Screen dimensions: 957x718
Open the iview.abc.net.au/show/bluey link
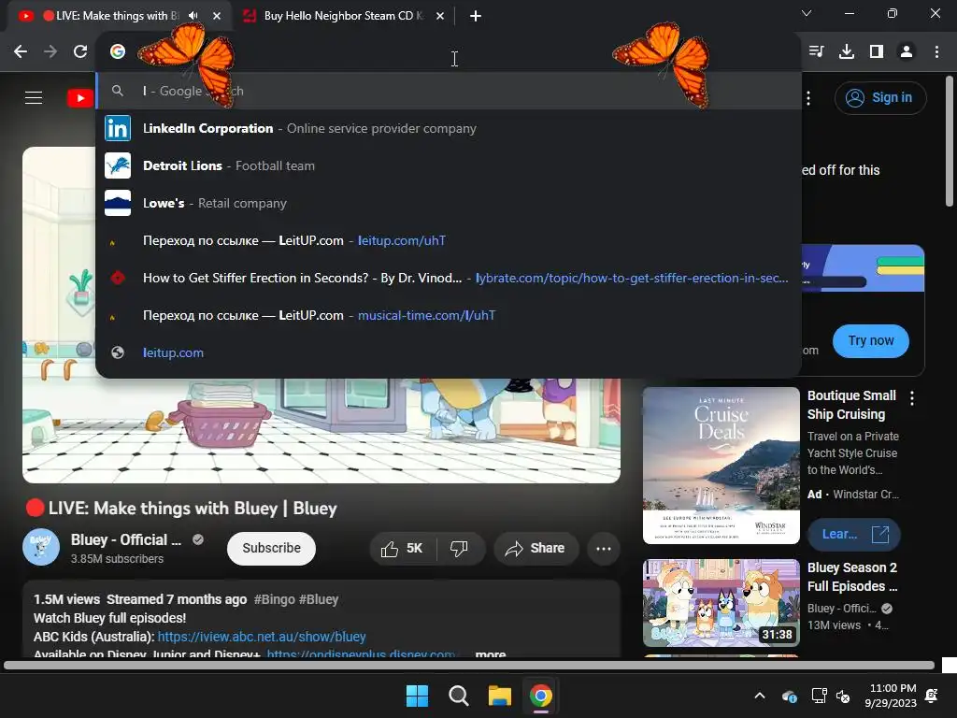[x=262, y=637]
